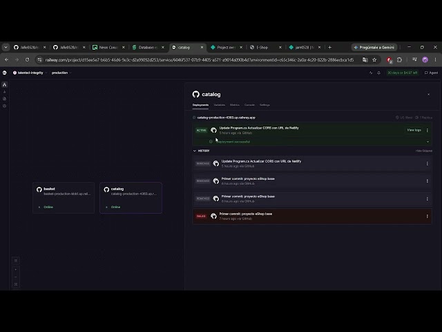This screenshot has width=442, height=332.
Task: Zoom in on the canvas with plus control
Action: click(x=16, y=270)
